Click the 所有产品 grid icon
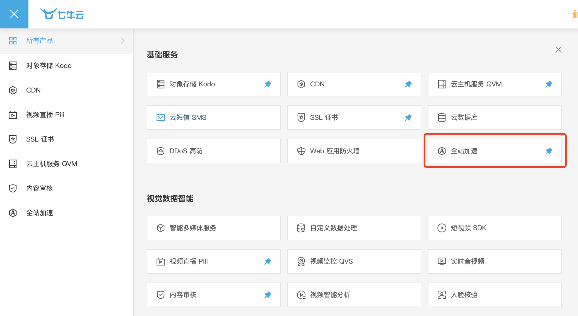The width and height of the screenshot is (578, 316). point(13,41)
